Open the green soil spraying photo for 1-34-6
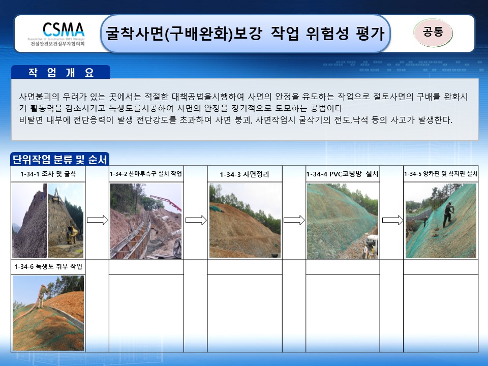The height and width of the screenshot is (366, 488). pos(48,313)
